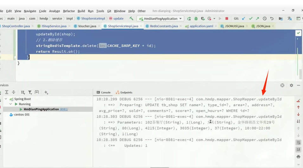Collapse the Spring Boot tree node
The image size is (303, 168).
[x=6, y=99]
